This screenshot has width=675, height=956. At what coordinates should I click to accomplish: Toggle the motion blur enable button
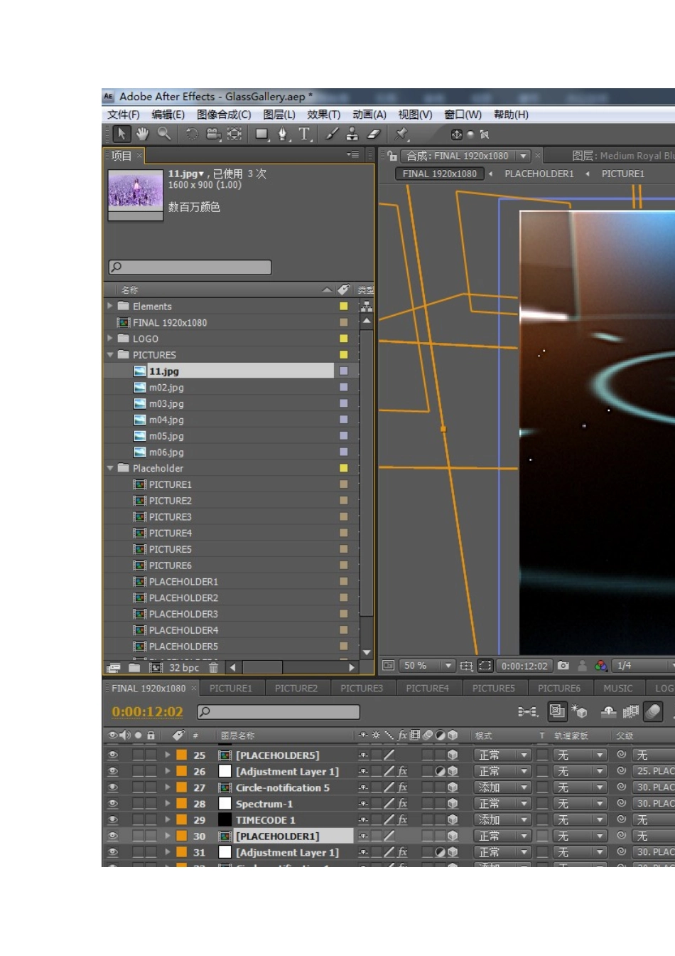click(653, 711)
